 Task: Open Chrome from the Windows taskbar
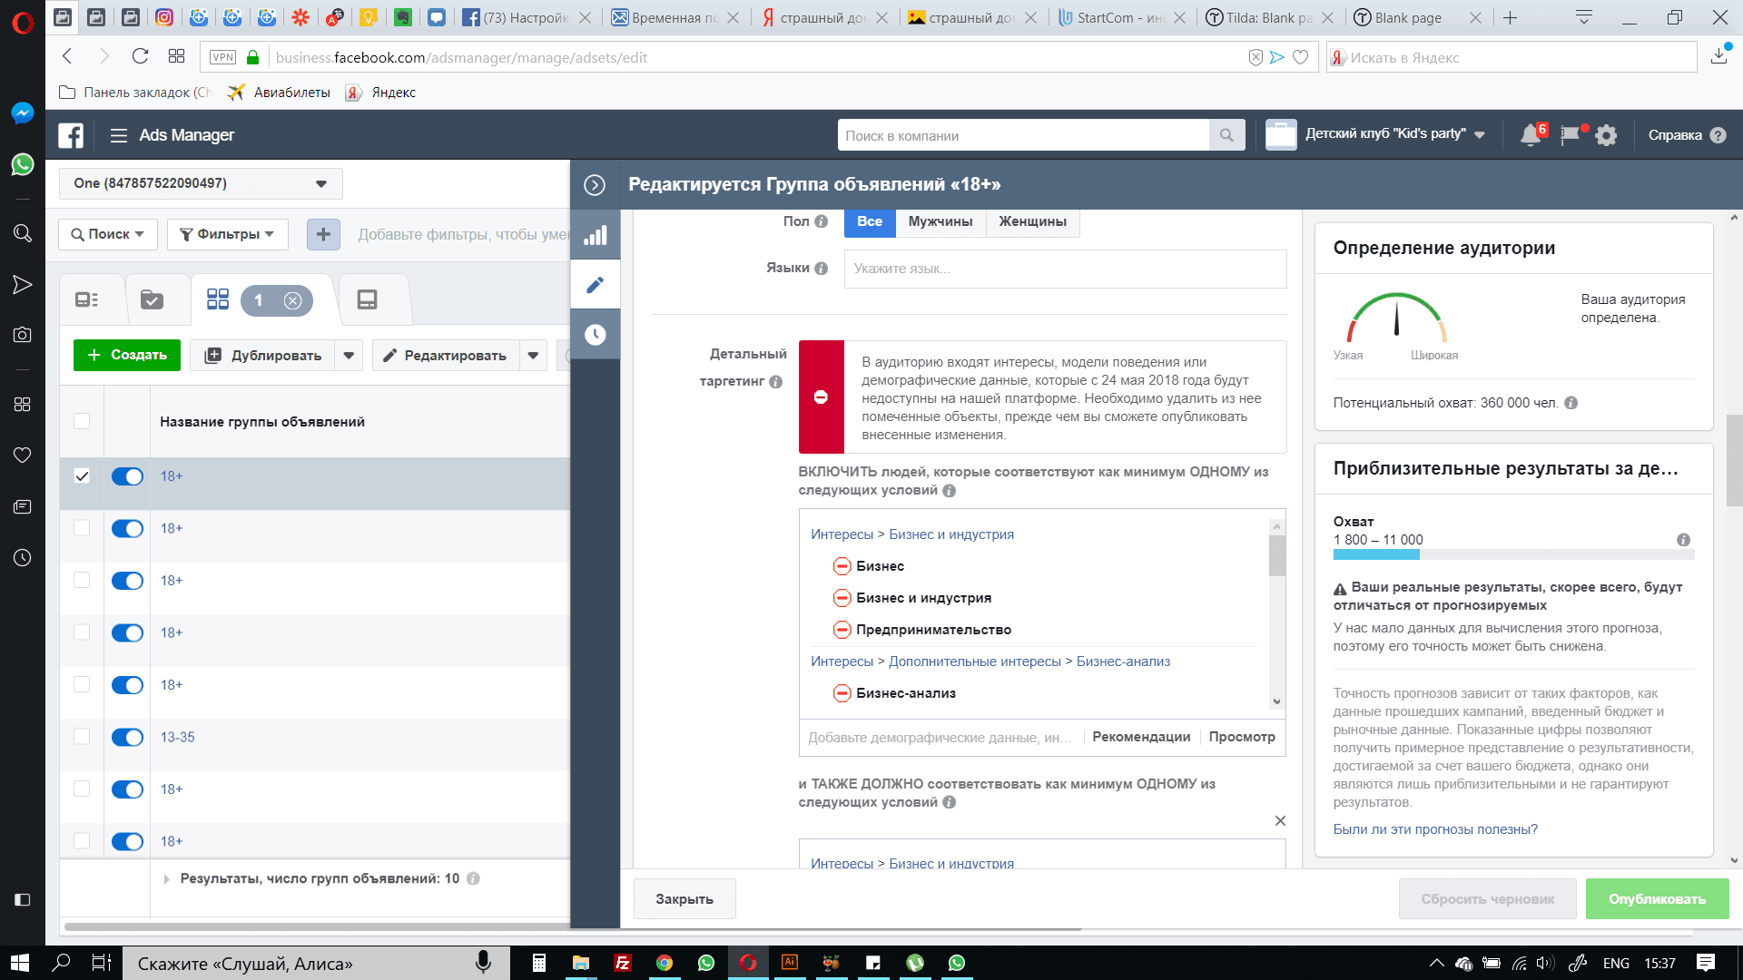click(x=665, y=963)
